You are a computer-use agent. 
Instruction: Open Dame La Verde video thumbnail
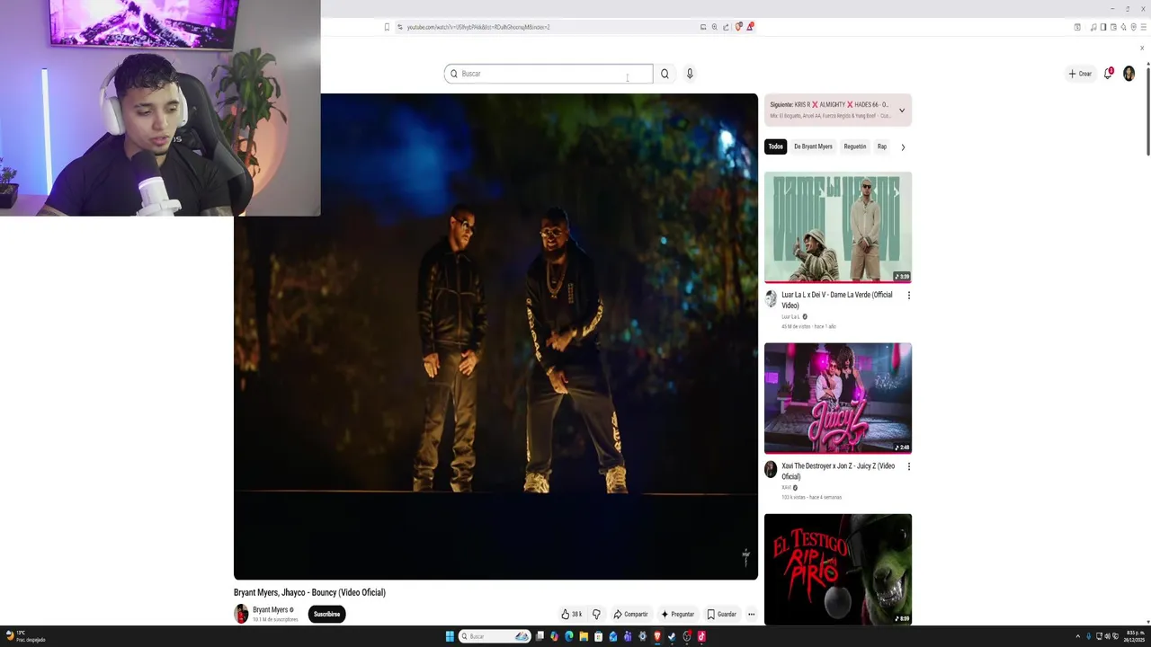tap(838, 227)
